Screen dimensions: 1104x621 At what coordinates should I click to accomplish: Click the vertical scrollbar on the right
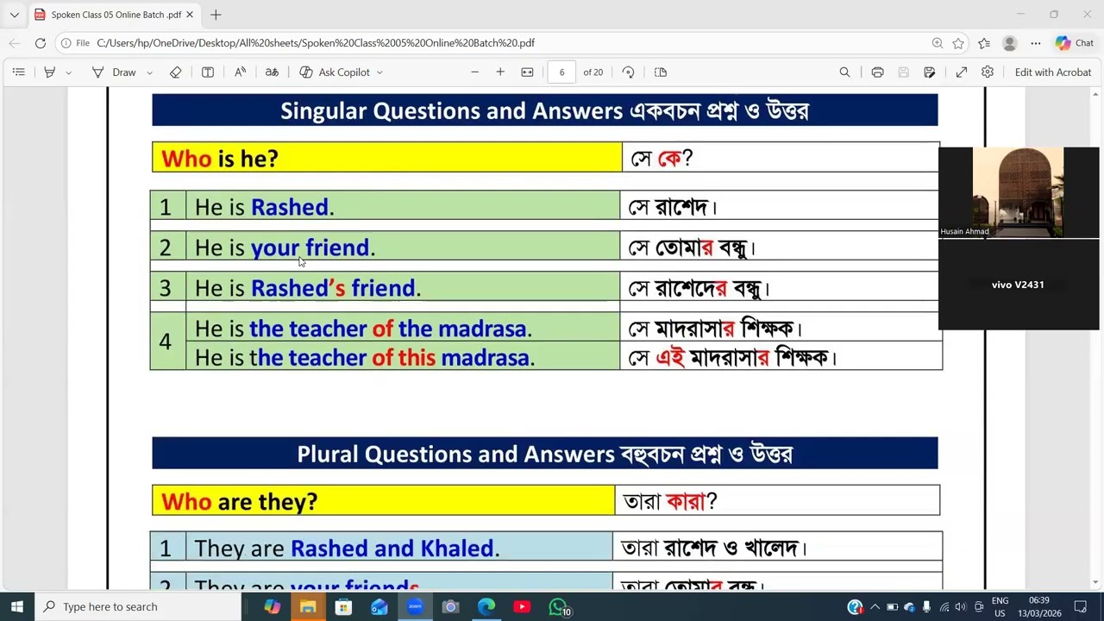point(1096,336)
